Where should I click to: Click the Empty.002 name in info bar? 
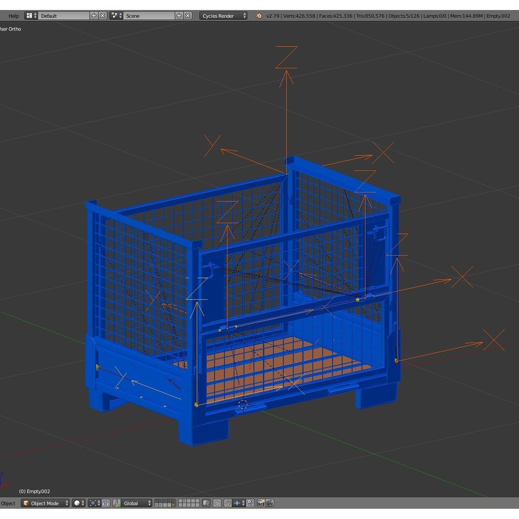(498, 16)
